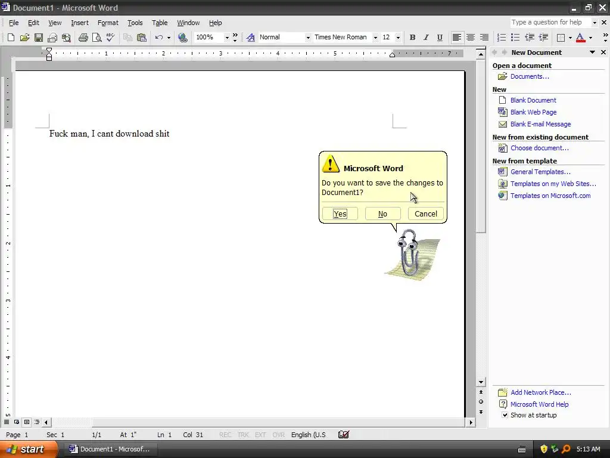Viewport: 610px width, 458px height.
Task: Click the General Templates link
Action: [x=540, y=172]
